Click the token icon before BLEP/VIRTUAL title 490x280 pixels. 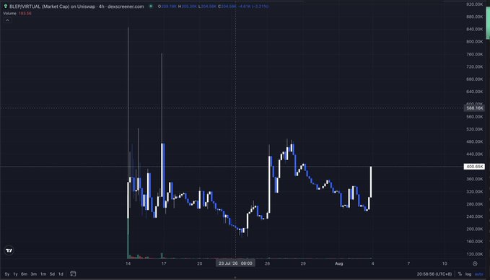tap(5, 6)
